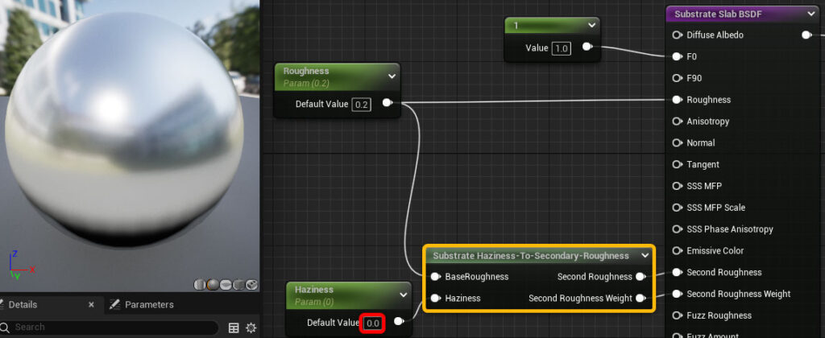The height and width of the screenshot is (338, 825).
Task: Click the preview sphere in the viewport
Action: (x=124, y=129)
